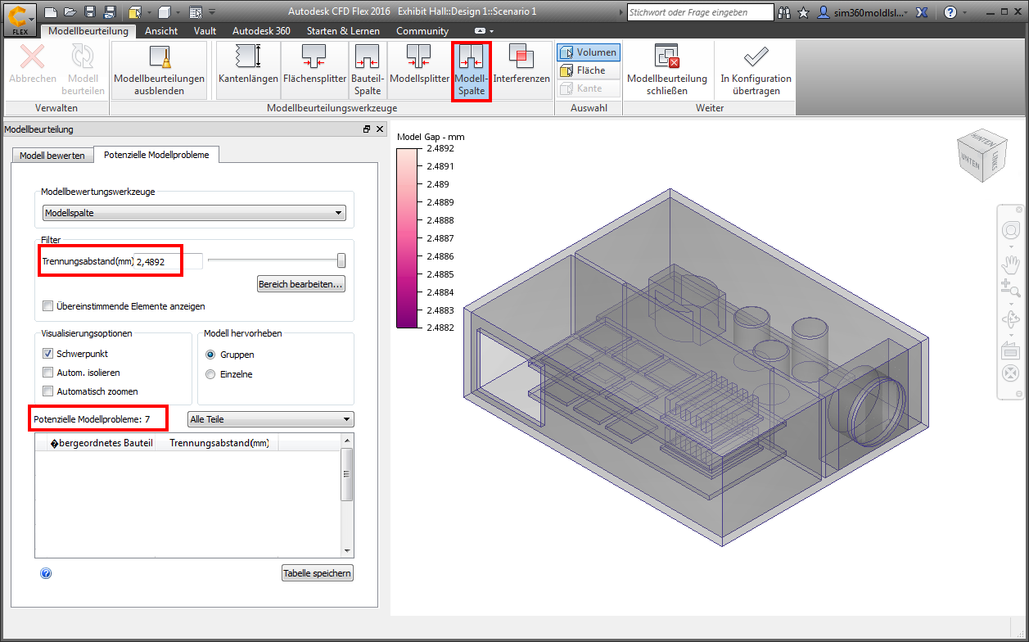Select the Pan hand tool in navigation bar
1029x642 pixels.
[1010, 263]
